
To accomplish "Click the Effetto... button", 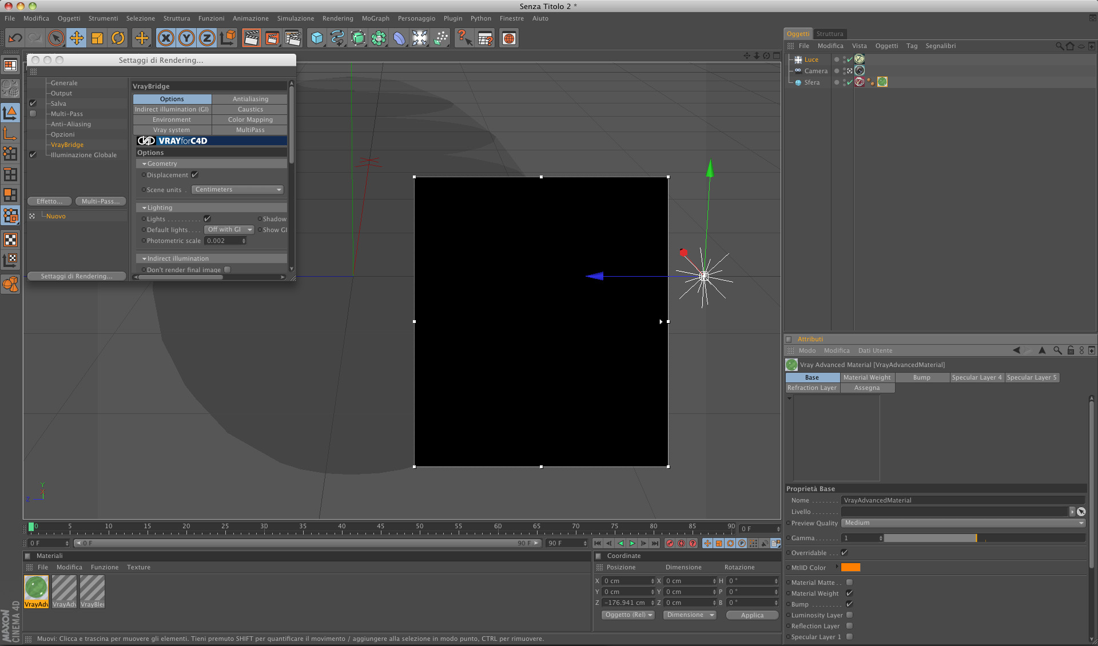I will pos(50,201).
